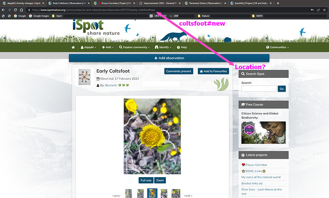Select the fourth photo thumbnail in the strip
329x198 pixels.
tap(164, 193)
